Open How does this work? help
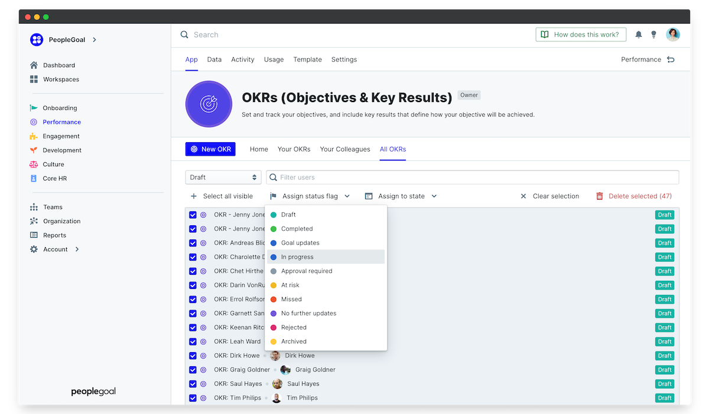Screen dimensions: 709x414 tap(581, 35)
